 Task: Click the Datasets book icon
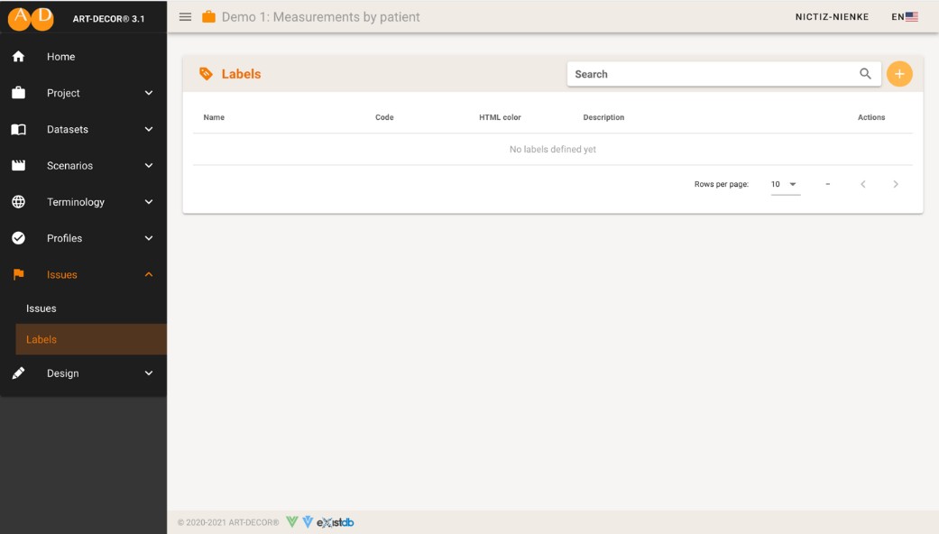18,129
